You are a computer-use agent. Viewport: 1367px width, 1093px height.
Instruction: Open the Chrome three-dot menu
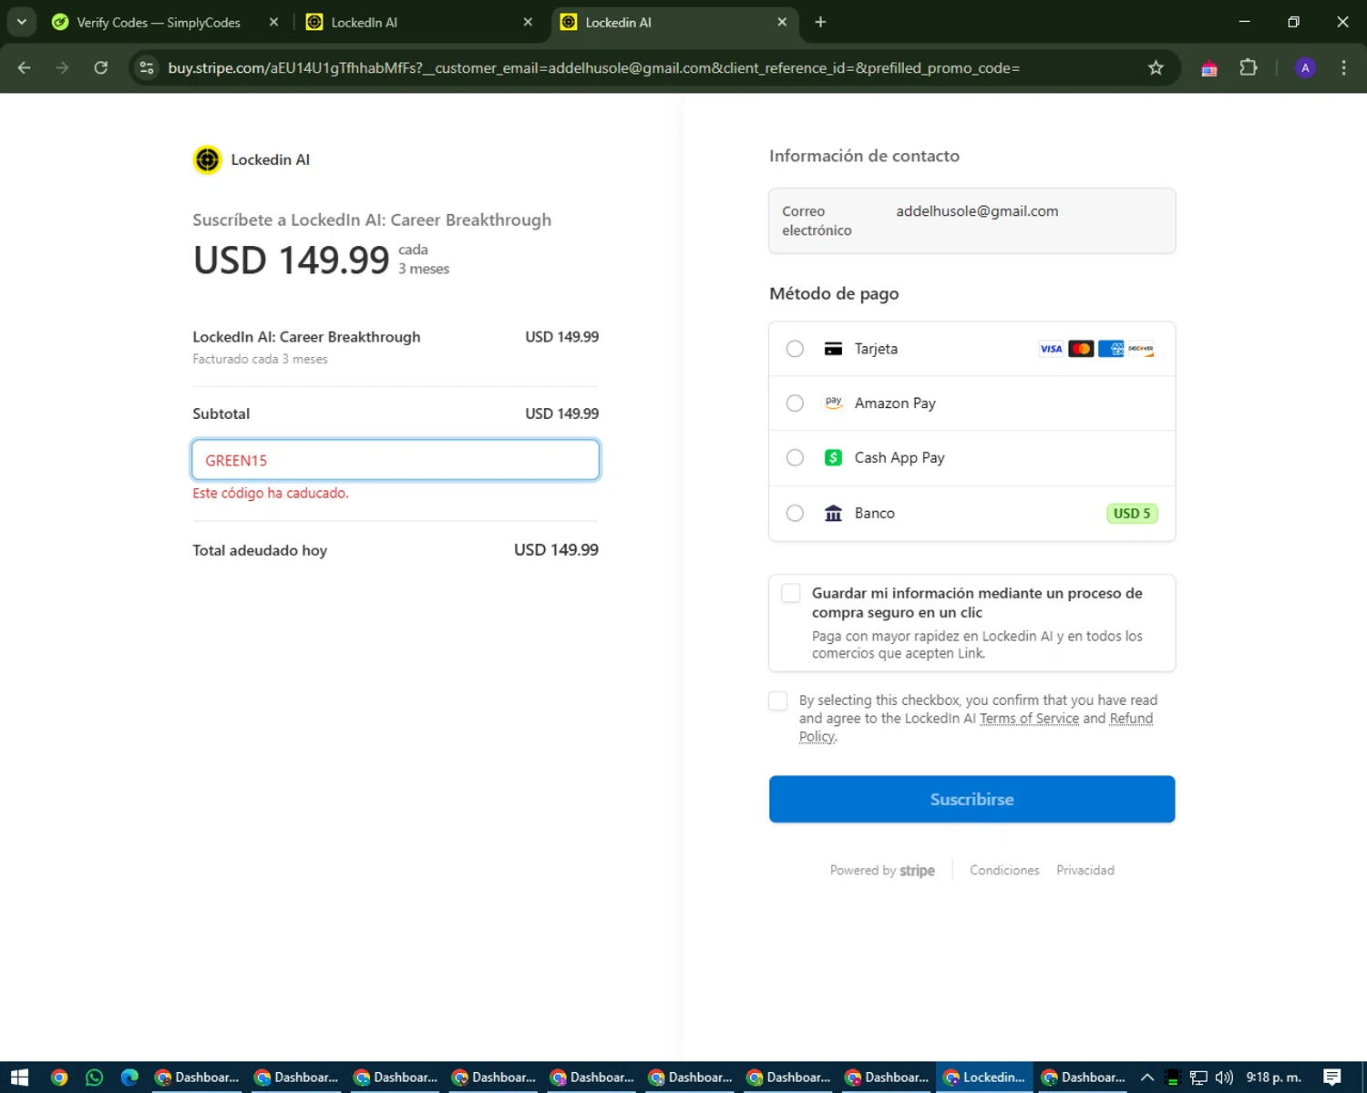click(1343, 67)
